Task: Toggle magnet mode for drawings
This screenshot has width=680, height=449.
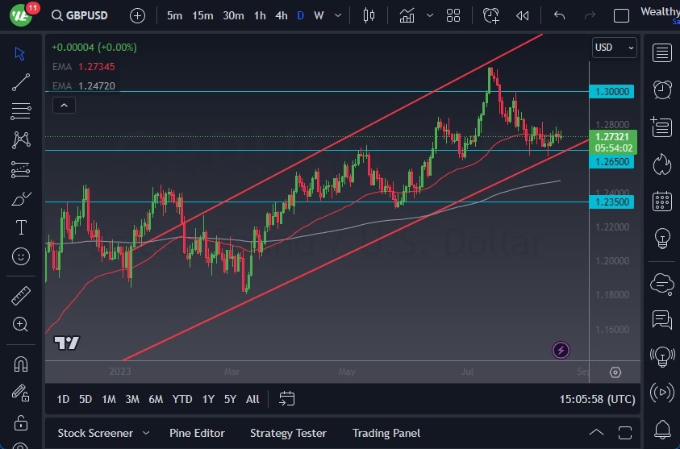Action: (x=21, y=364)
